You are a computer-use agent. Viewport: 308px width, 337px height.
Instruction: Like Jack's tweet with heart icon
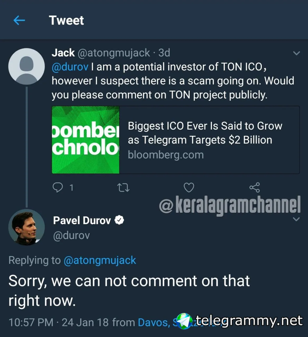click(x=189, y=187)
